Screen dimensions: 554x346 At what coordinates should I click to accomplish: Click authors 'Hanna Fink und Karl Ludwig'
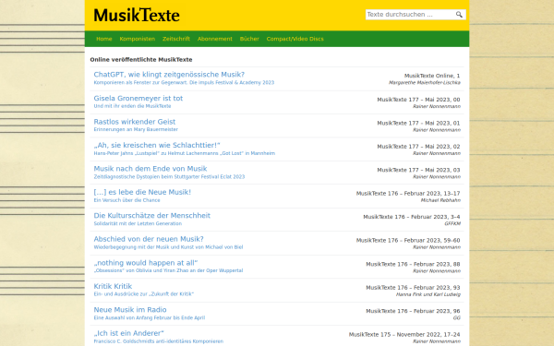[x=428, y=294]
